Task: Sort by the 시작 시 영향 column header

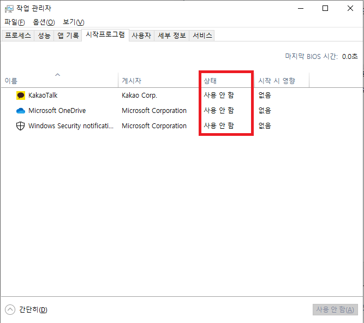Action: tap(282, 80)
